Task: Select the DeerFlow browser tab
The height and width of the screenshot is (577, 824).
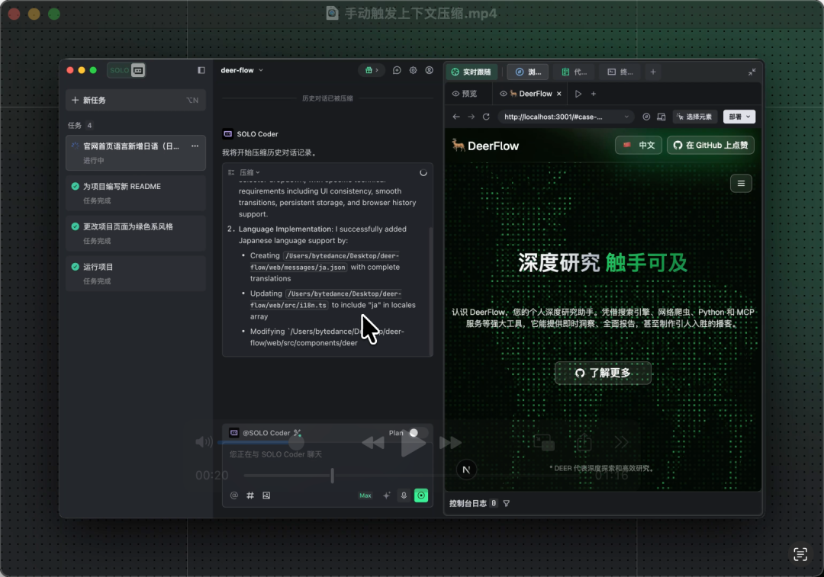Action: [x=530, y=94]
